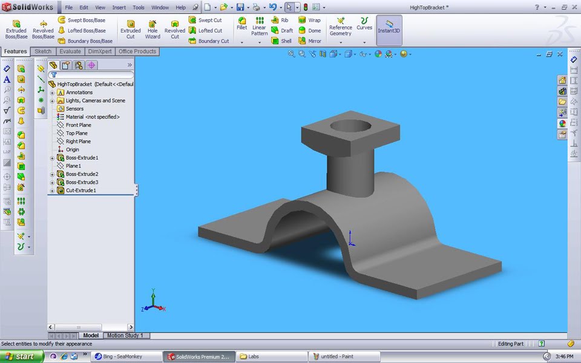Screen dimensions: 581x363
Task: Switch to the Sketch tab
Action: pos(42,51)
